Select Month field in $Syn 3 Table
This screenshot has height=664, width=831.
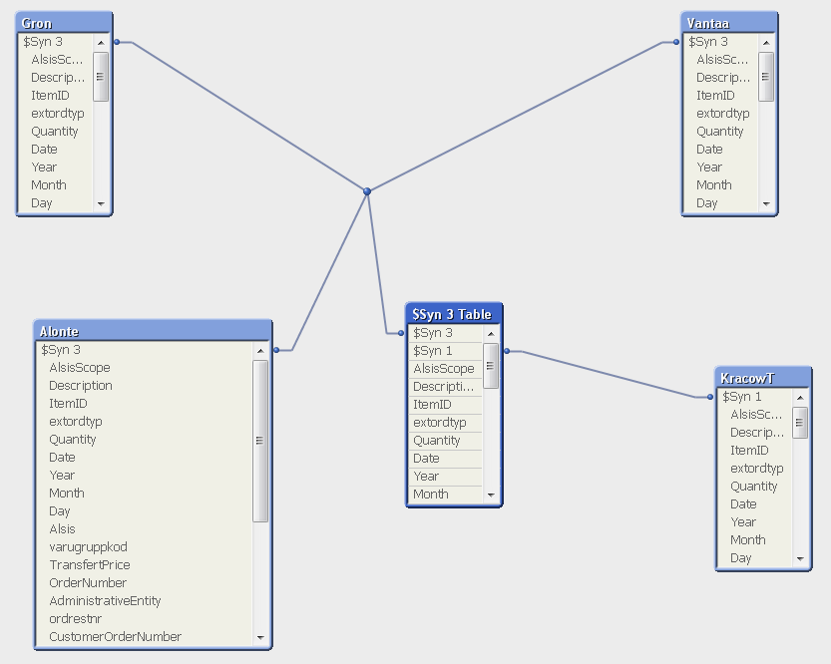(446, 495)
